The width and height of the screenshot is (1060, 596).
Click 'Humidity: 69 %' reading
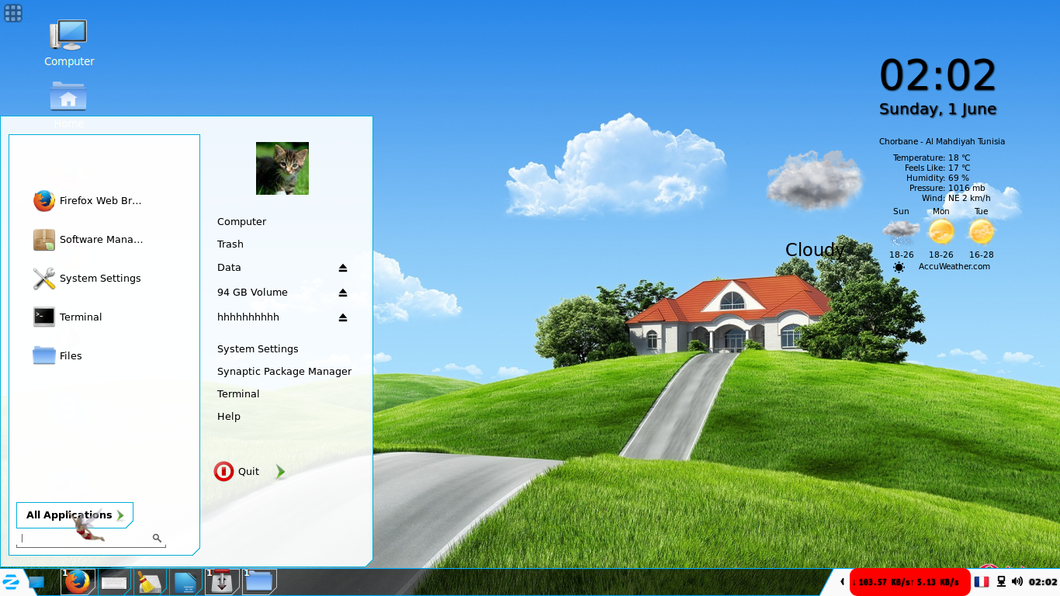(x=937, y=178)
